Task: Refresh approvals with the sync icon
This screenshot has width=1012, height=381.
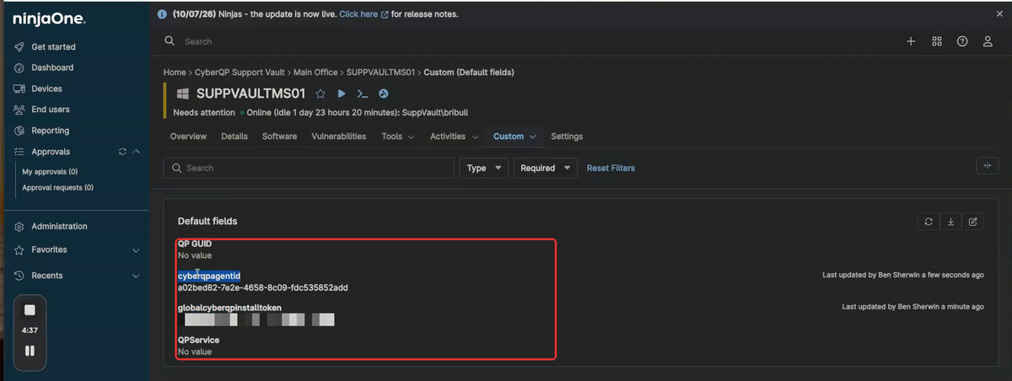Action: [122, 152]
